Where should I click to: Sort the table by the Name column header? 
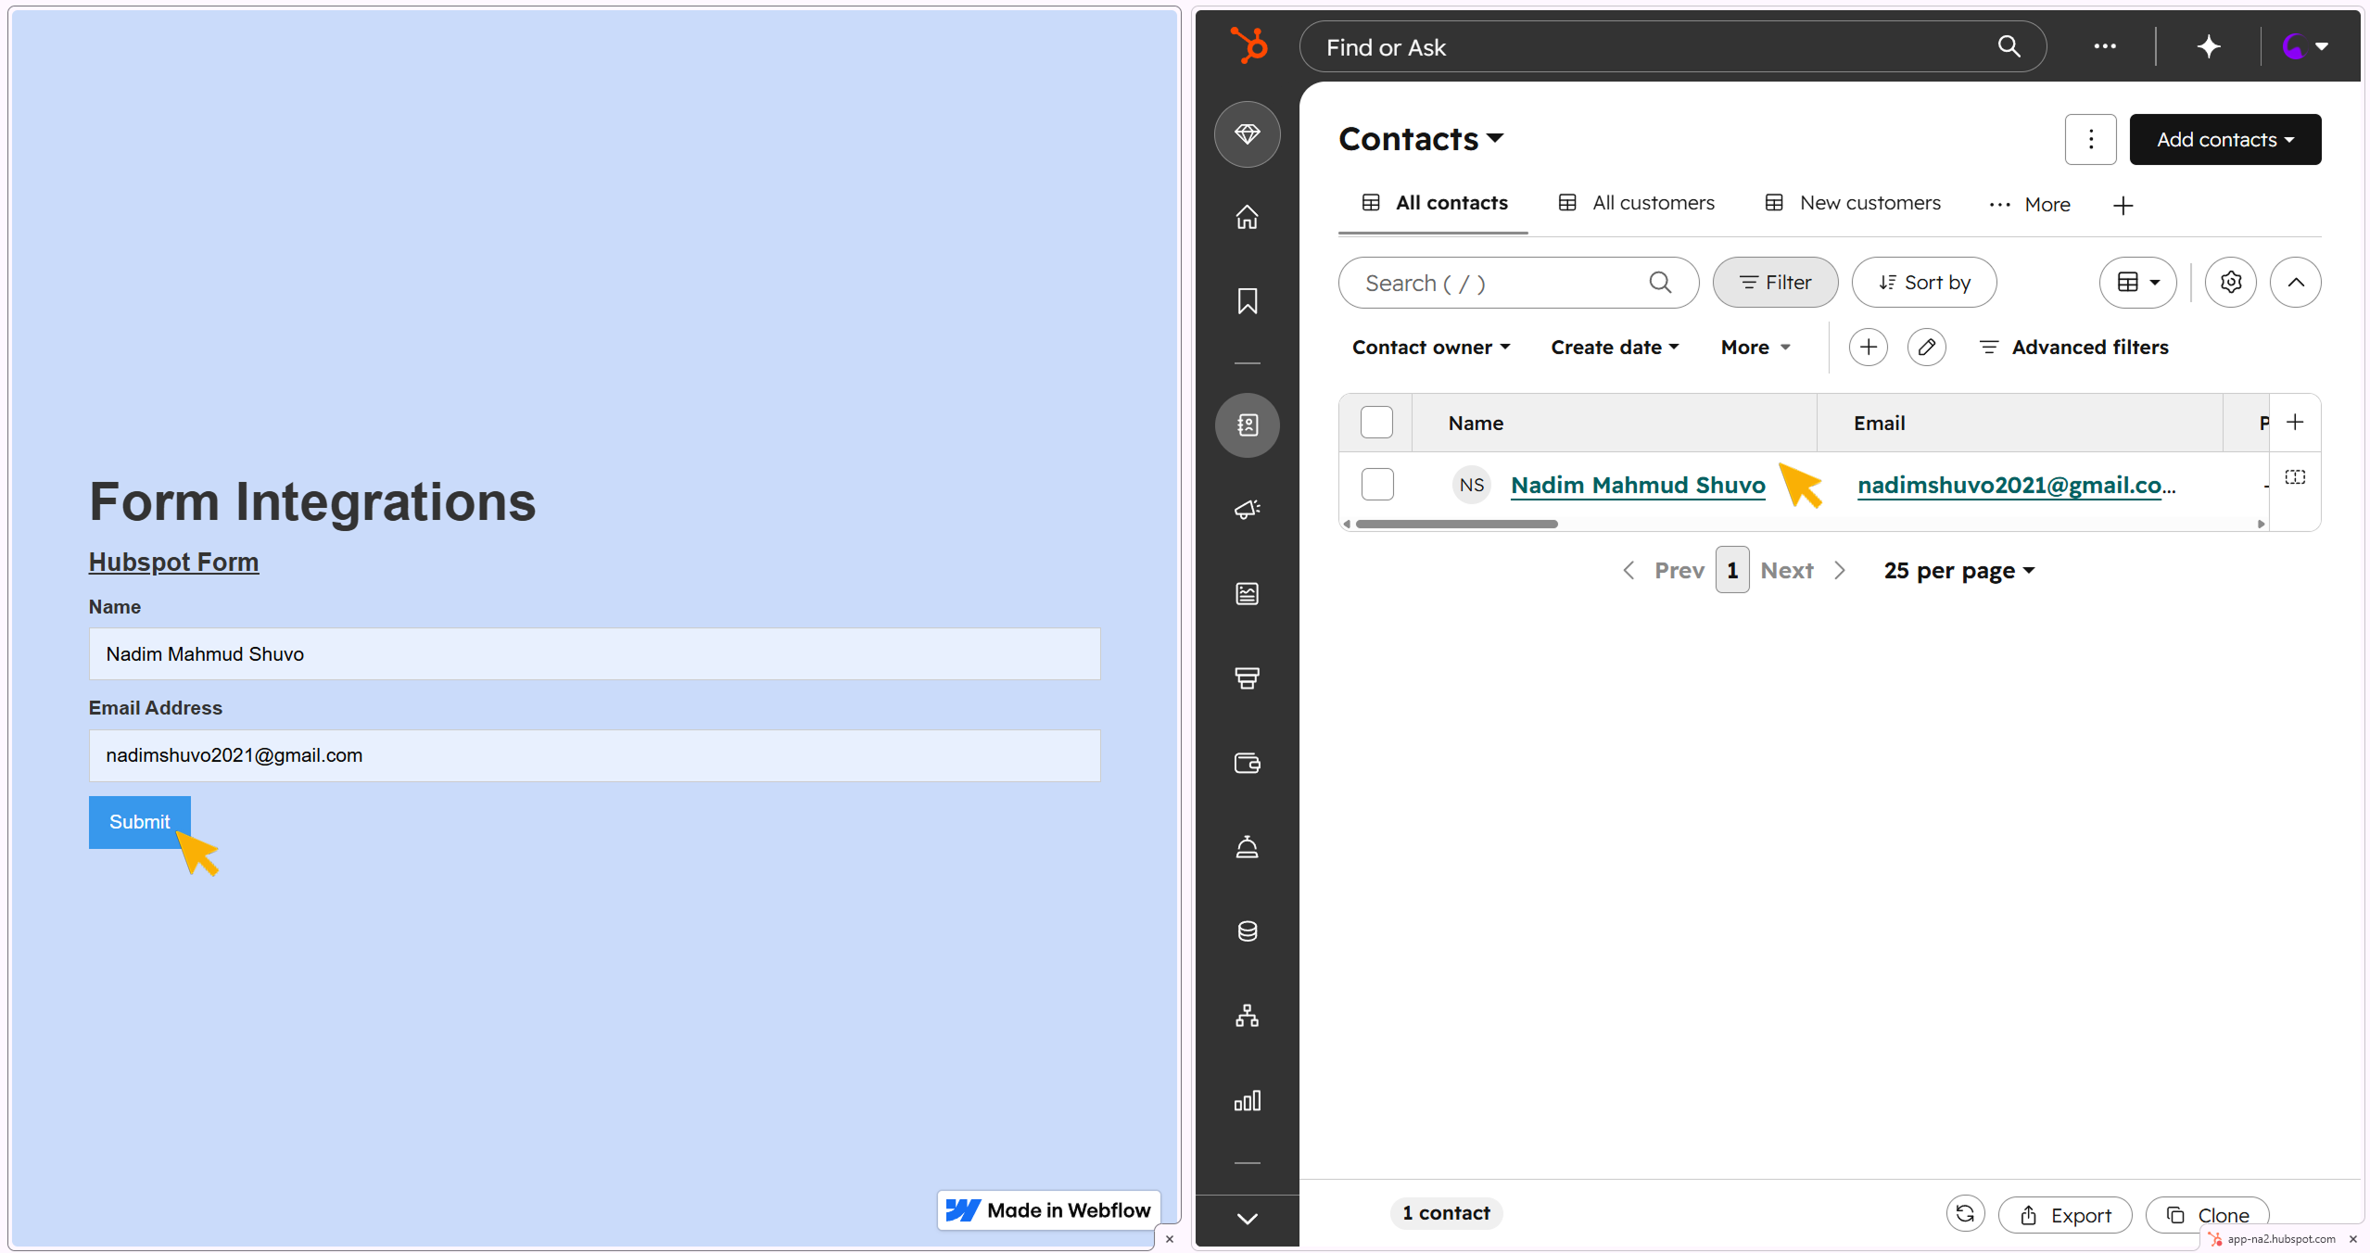pos(1614,424)
